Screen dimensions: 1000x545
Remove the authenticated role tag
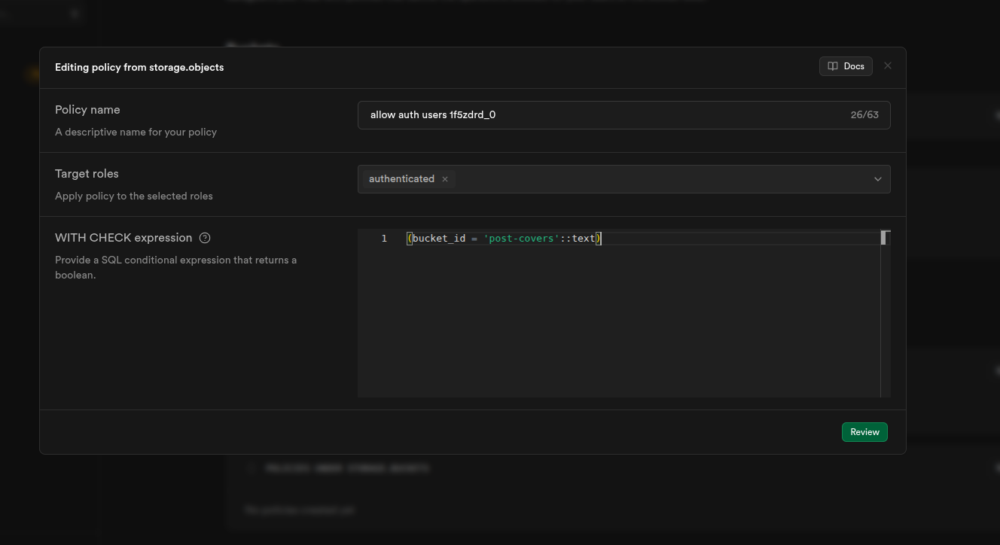coord(445,179)
